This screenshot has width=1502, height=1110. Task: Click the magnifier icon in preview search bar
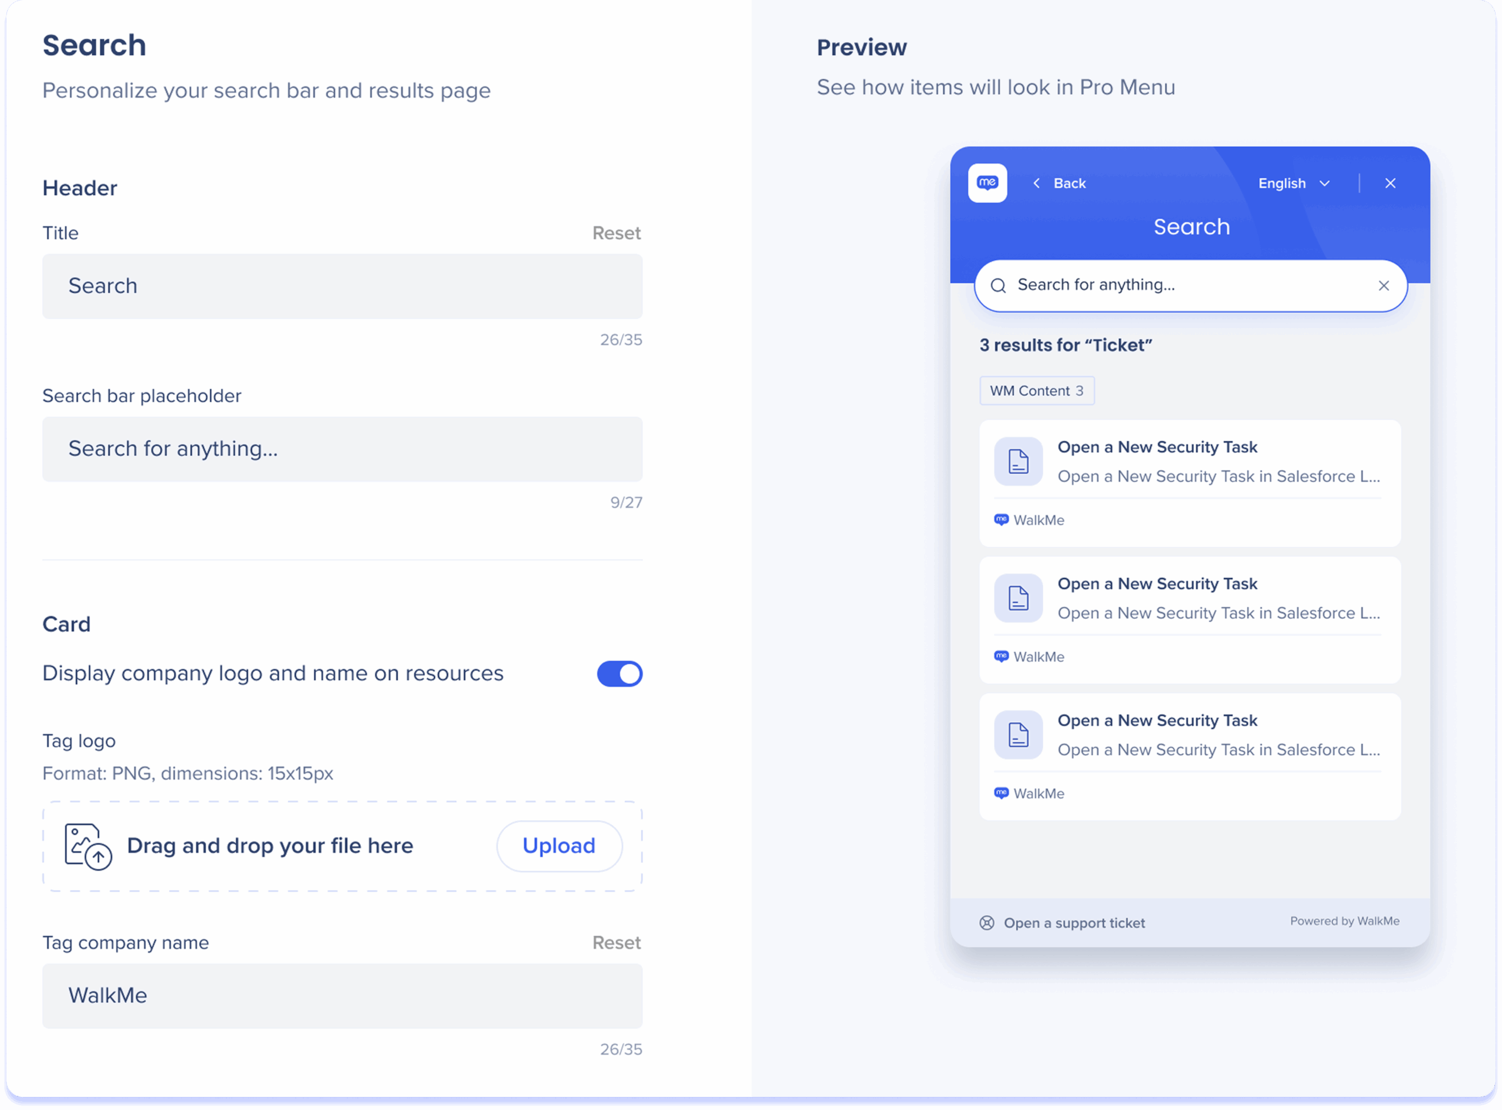pyautogui.click(x=999, y=286)
